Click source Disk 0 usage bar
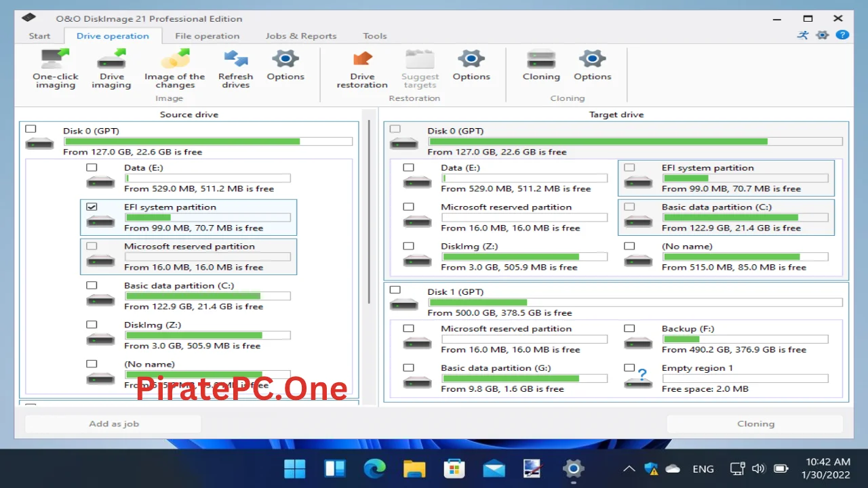The width and height of the screenshot is (868, 488). click(x=208, y=142)
